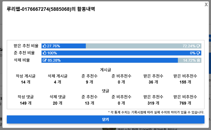Click the thumbs-up icon in received recommendation bar

(45, 46)
